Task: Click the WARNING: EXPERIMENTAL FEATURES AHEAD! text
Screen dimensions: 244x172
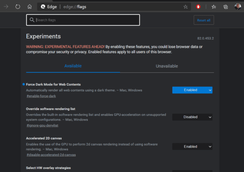Action: (x=65, y=47)
